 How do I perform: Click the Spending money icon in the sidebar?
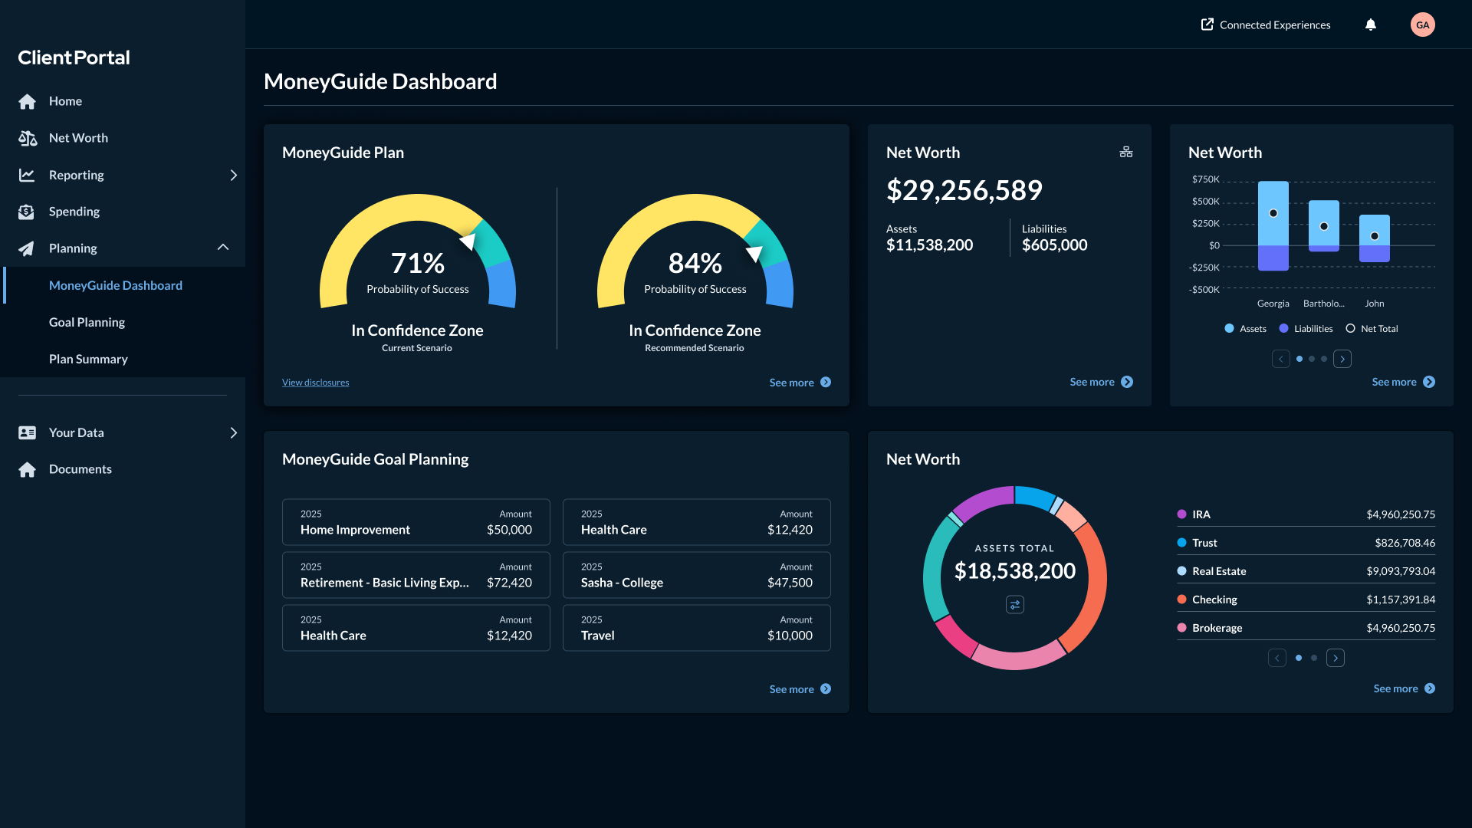point(27,212)
